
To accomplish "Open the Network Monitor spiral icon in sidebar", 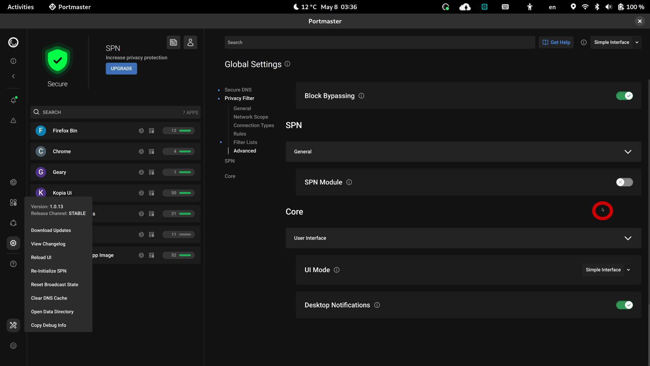I will pos(14,182).
